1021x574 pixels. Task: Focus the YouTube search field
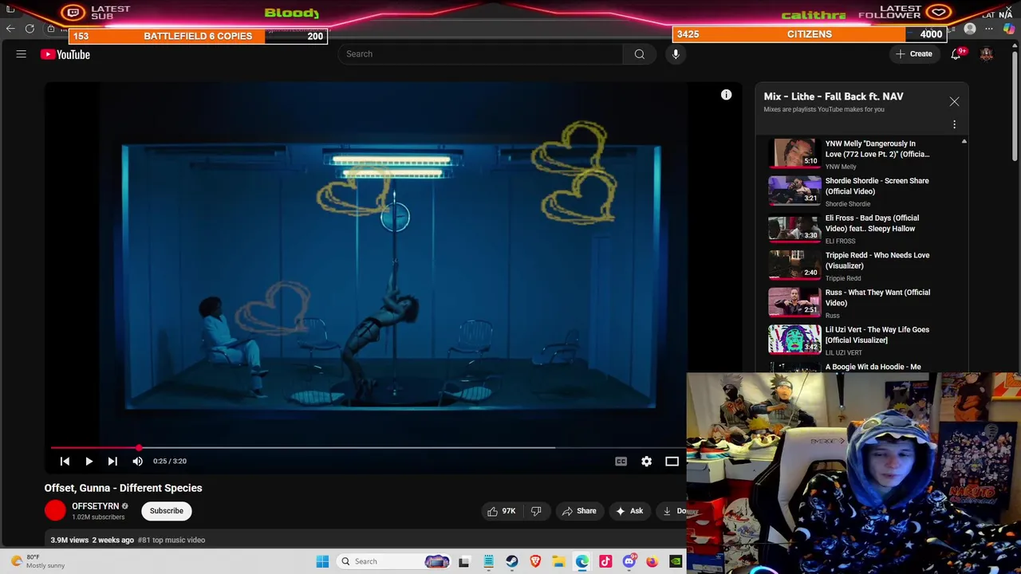click(480, 54)
